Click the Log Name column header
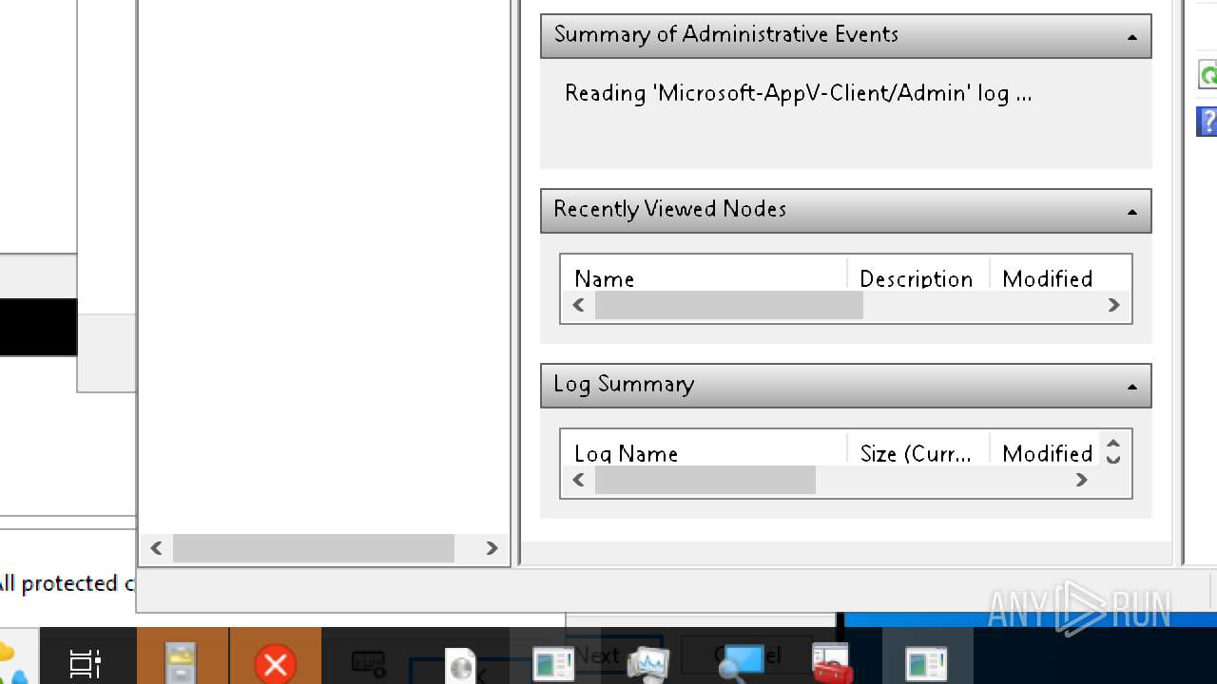This screenshot has width=1217, height=684. click(x=705, y=452)
